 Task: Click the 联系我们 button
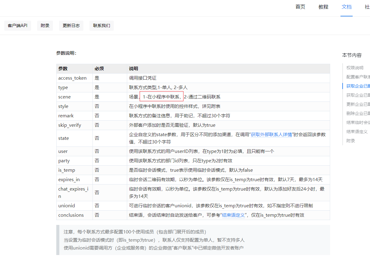point(102,26)
